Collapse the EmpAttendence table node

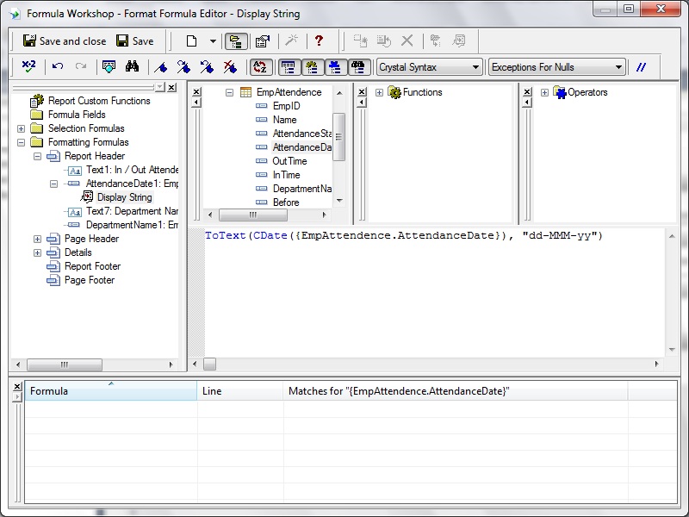pos(229,92)
